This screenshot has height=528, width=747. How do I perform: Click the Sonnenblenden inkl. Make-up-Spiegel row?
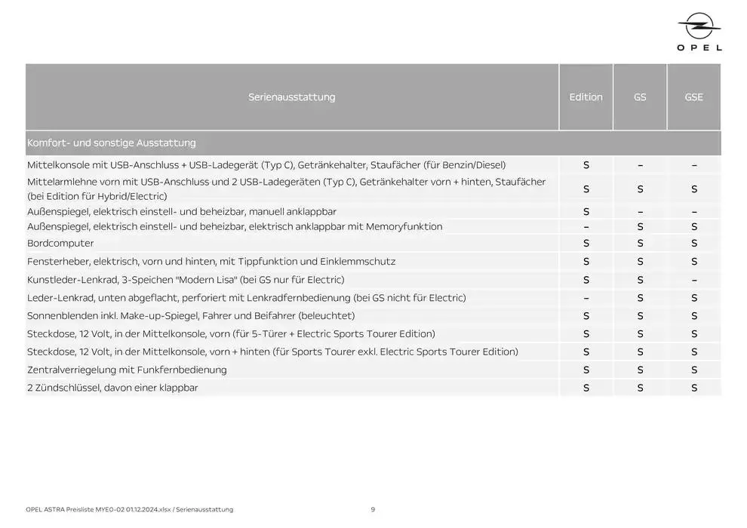tap(191, 316)
